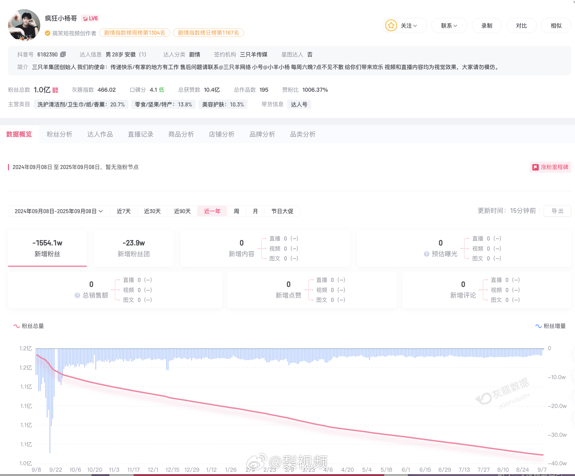This screenshot has width=575, height=476.
Task: Select the 新增点赞 metric card
Action: coord(312,290)
